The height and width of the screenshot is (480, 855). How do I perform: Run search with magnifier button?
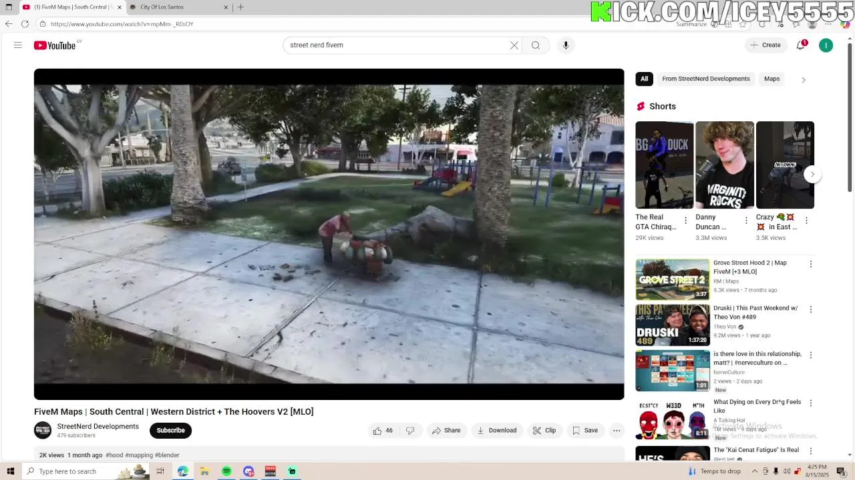click(536, 45)
